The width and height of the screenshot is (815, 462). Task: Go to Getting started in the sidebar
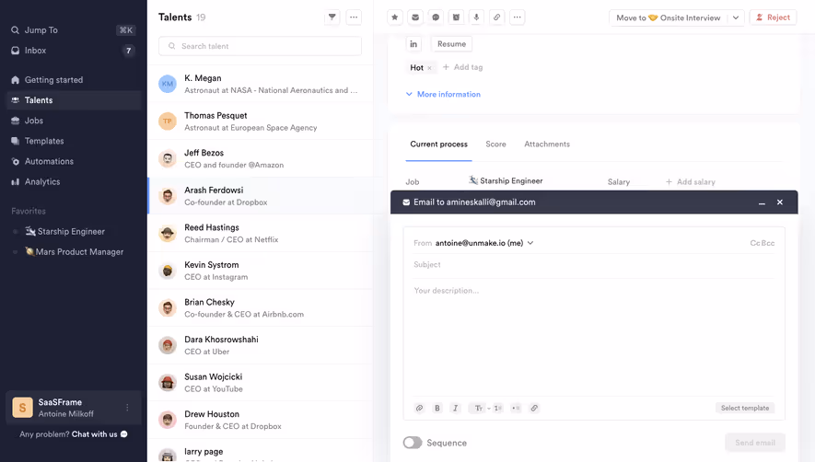pos(73,79)
